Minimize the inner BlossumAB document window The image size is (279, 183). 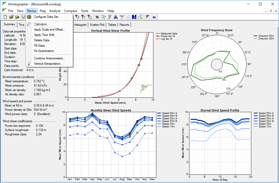(266, 11)
